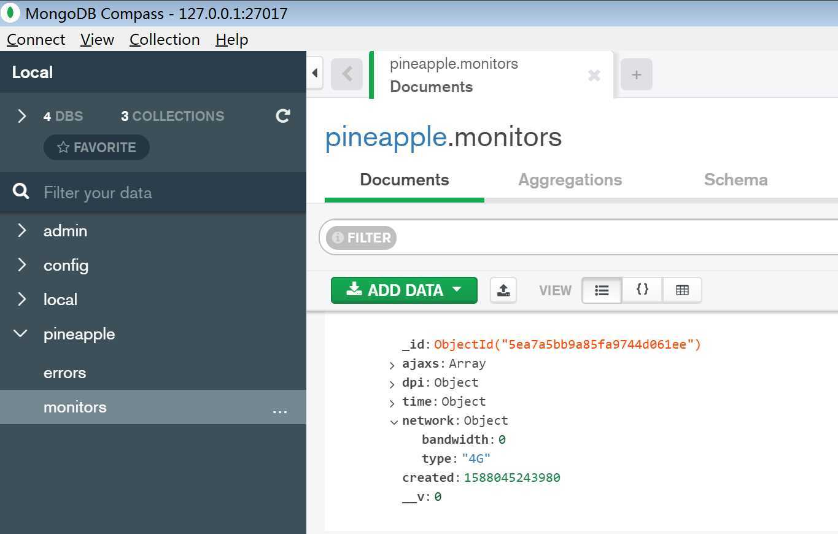Open the Collection menu

click(x=165, y=39)
